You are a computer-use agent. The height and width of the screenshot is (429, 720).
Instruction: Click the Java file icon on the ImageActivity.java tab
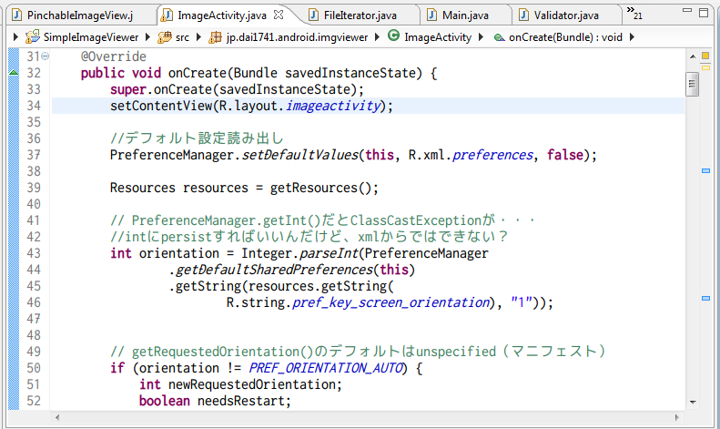[x=167, y=15]
